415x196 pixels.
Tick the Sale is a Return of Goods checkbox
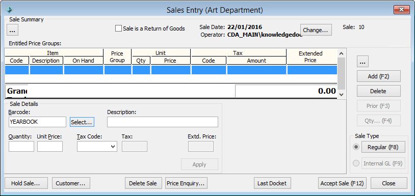[x=118, y=29]
